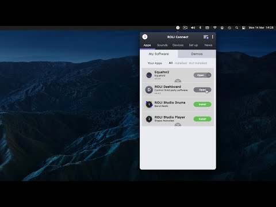Filter apps by Installed
This screenshot has height=207, width=276.
(x=181, y=63)
